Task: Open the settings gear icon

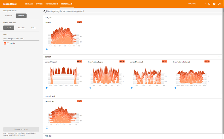Action: click(x=214, y=4)
